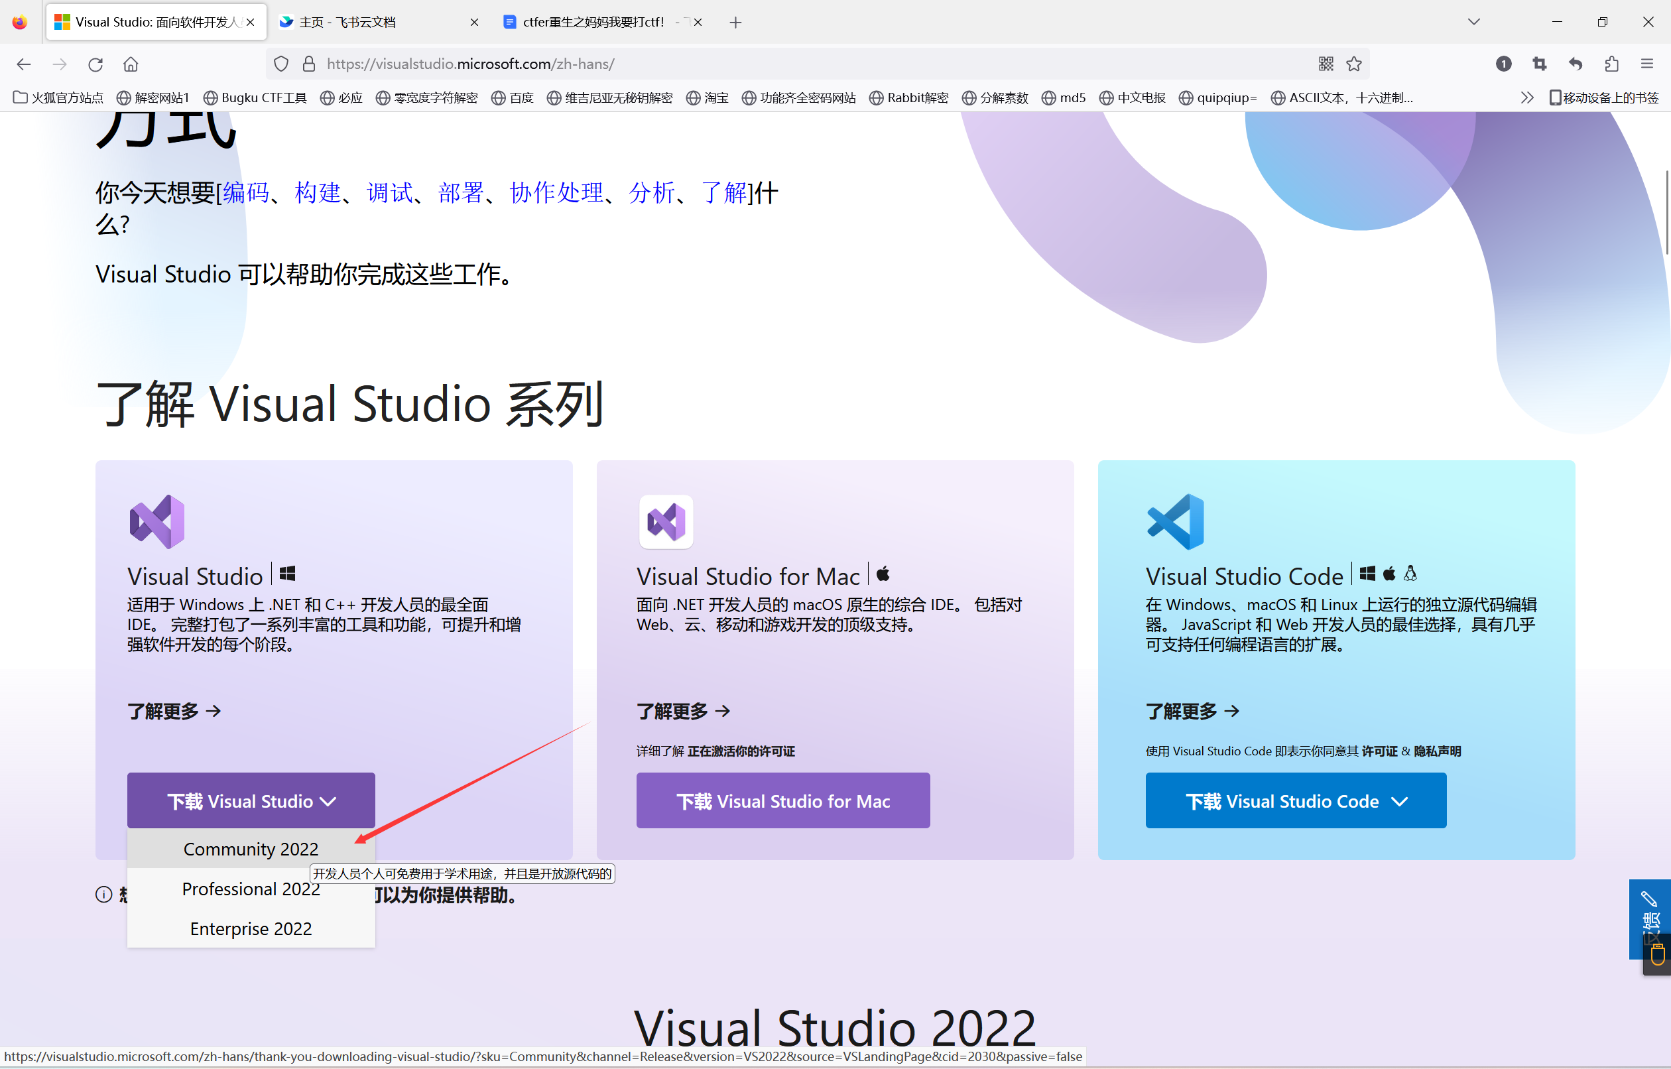Screen dimensions: 1671x1069
Task: Open the quipqiup= bookmark
Action: tap(1218, 98)
